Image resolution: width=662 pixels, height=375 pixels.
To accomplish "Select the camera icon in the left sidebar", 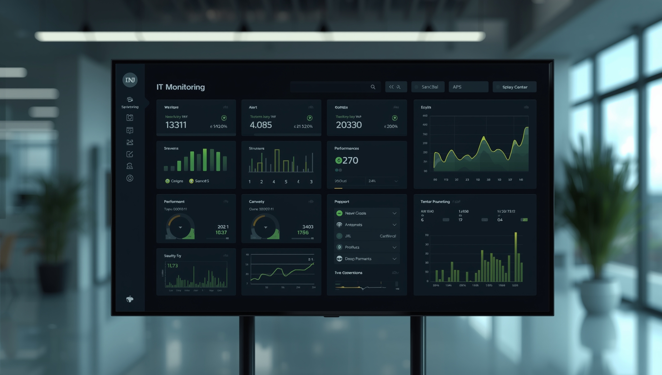I will pos(130,118).
